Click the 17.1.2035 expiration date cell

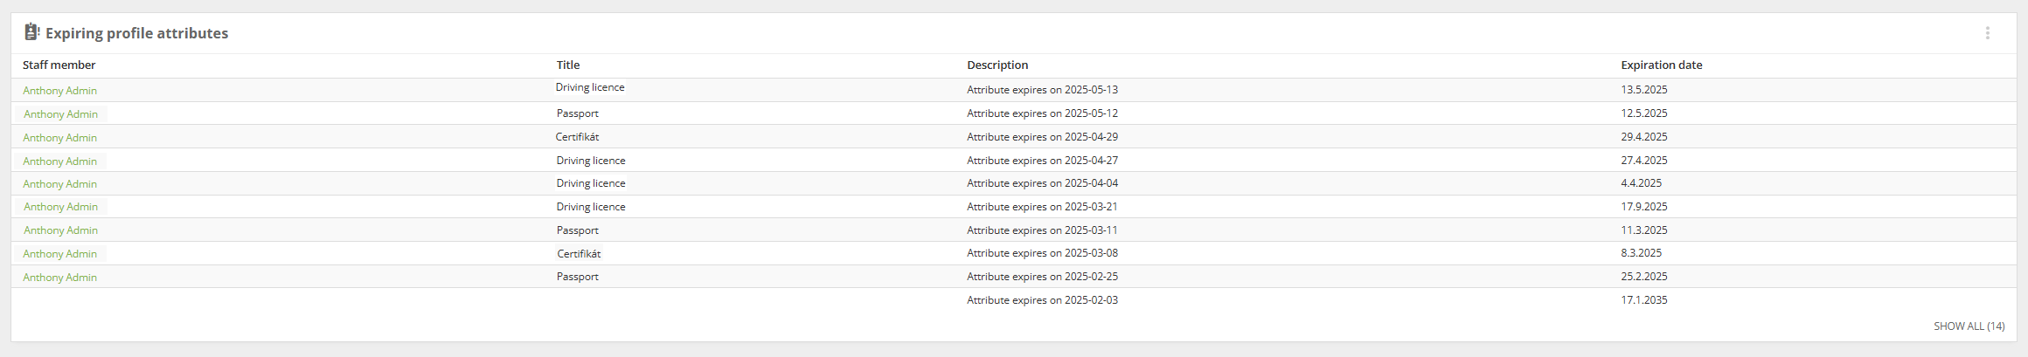coord(1644,300)
